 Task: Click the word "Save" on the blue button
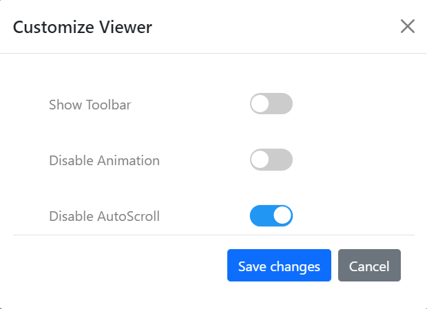tap(253, 266)
